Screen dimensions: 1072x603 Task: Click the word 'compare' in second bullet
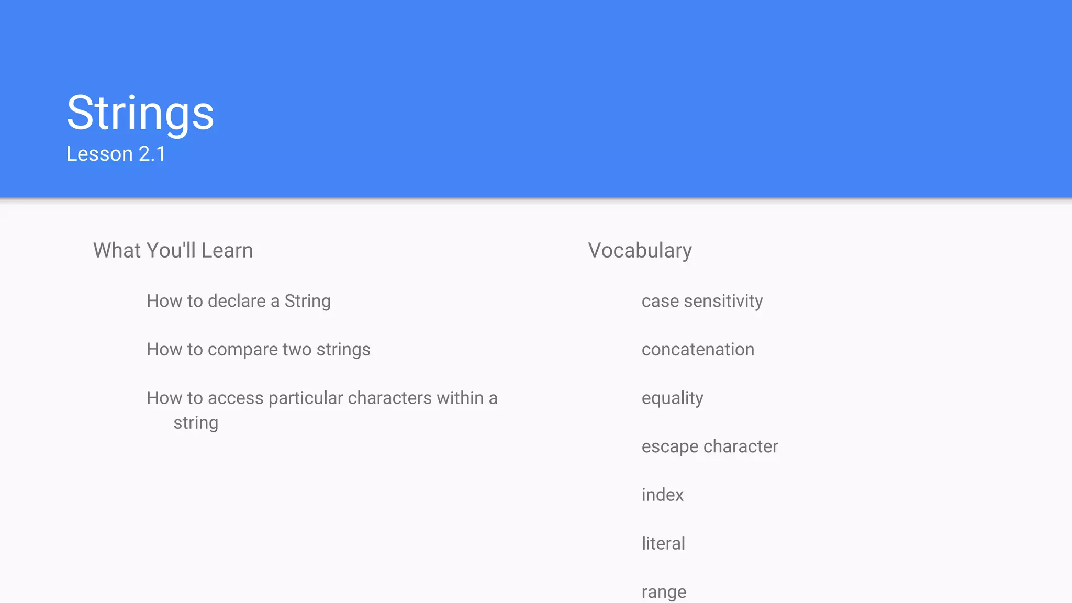click(x=242, y=350)
